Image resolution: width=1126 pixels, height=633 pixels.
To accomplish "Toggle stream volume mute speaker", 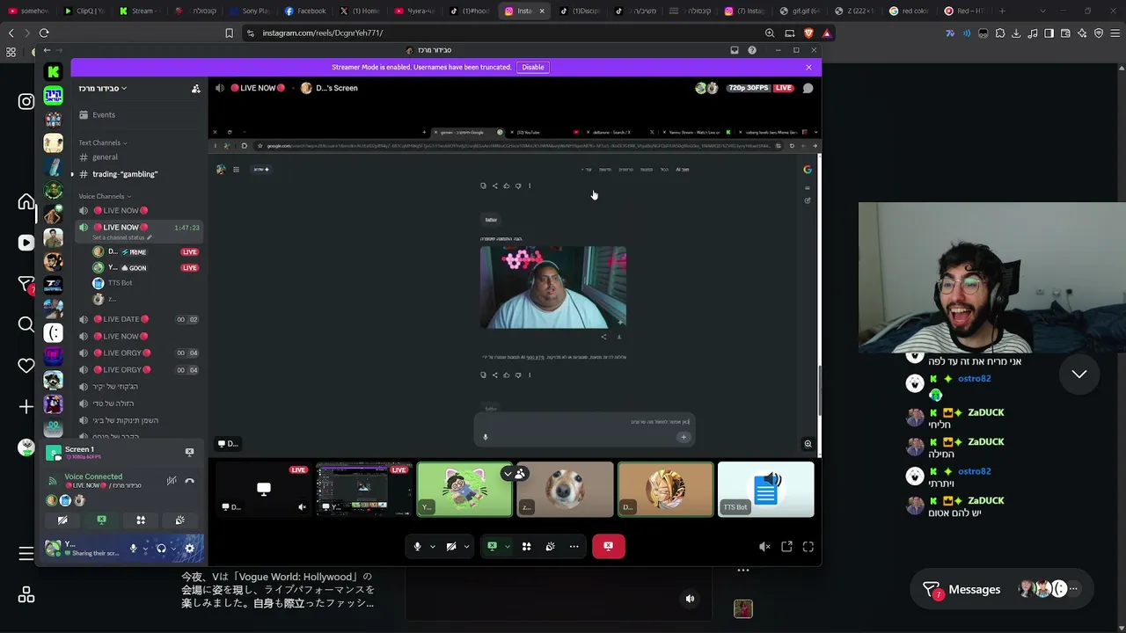I will click(764, 547).
